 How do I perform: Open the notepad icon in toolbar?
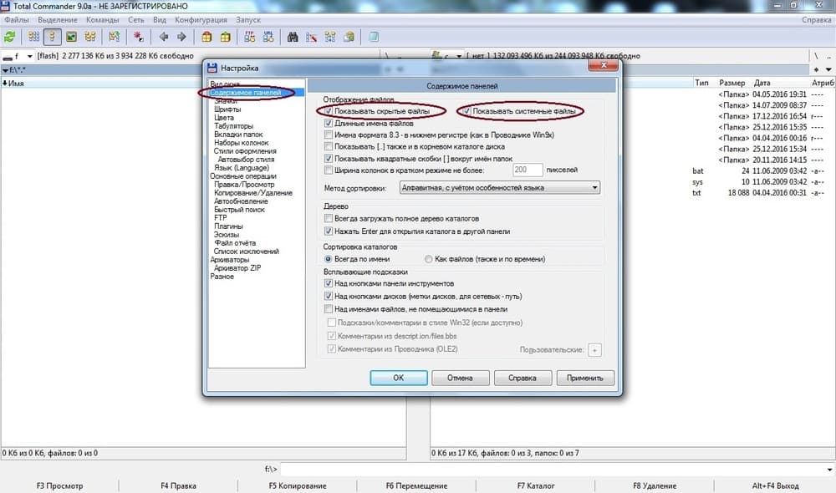[374, 37]
